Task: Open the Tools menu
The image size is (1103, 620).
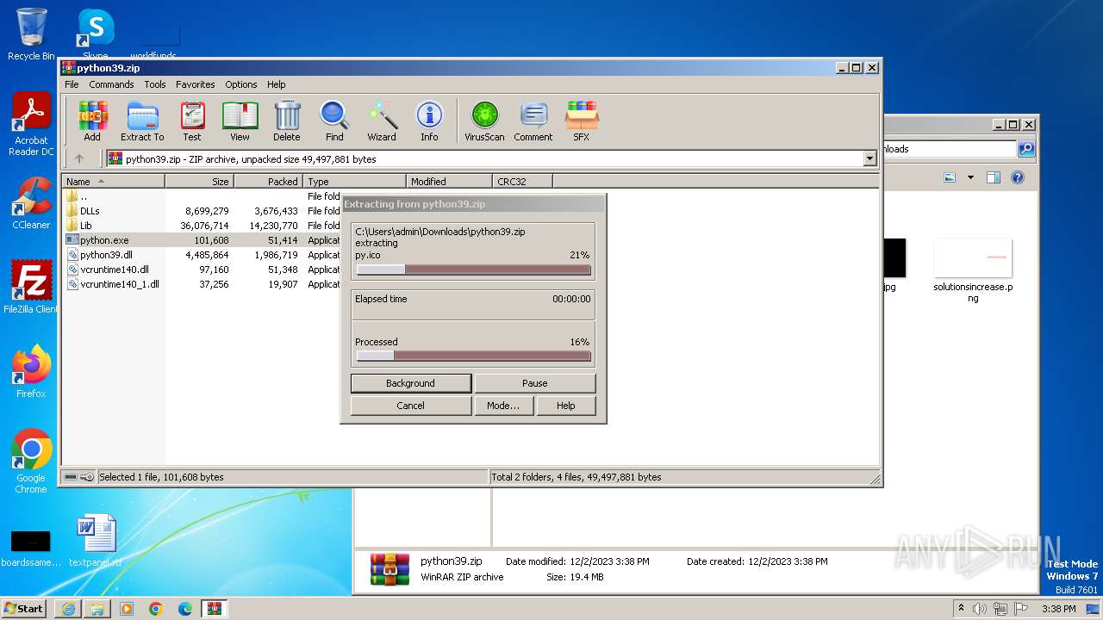Action: pos(155,84)
